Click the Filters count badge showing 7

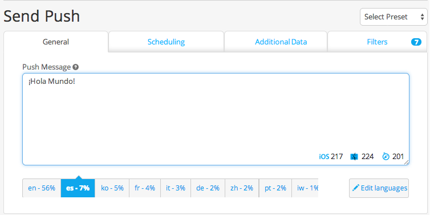coord(416,42)
